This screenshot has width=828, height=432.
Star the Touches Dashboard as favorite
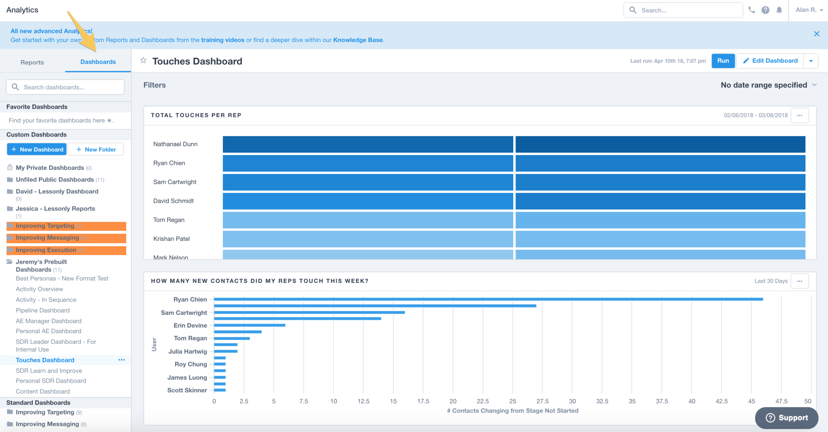[x=143, y=60]
